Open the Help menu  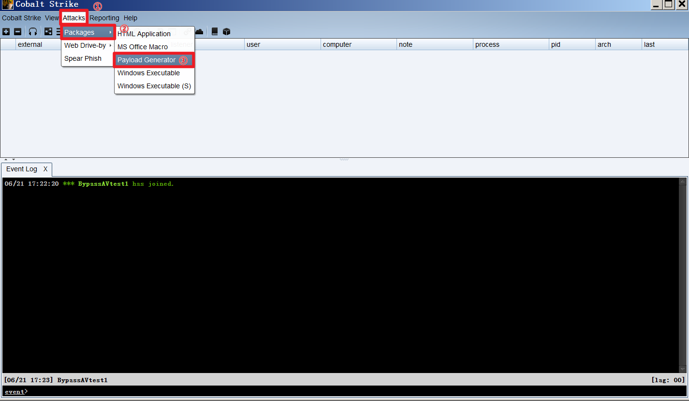[131, 18]
